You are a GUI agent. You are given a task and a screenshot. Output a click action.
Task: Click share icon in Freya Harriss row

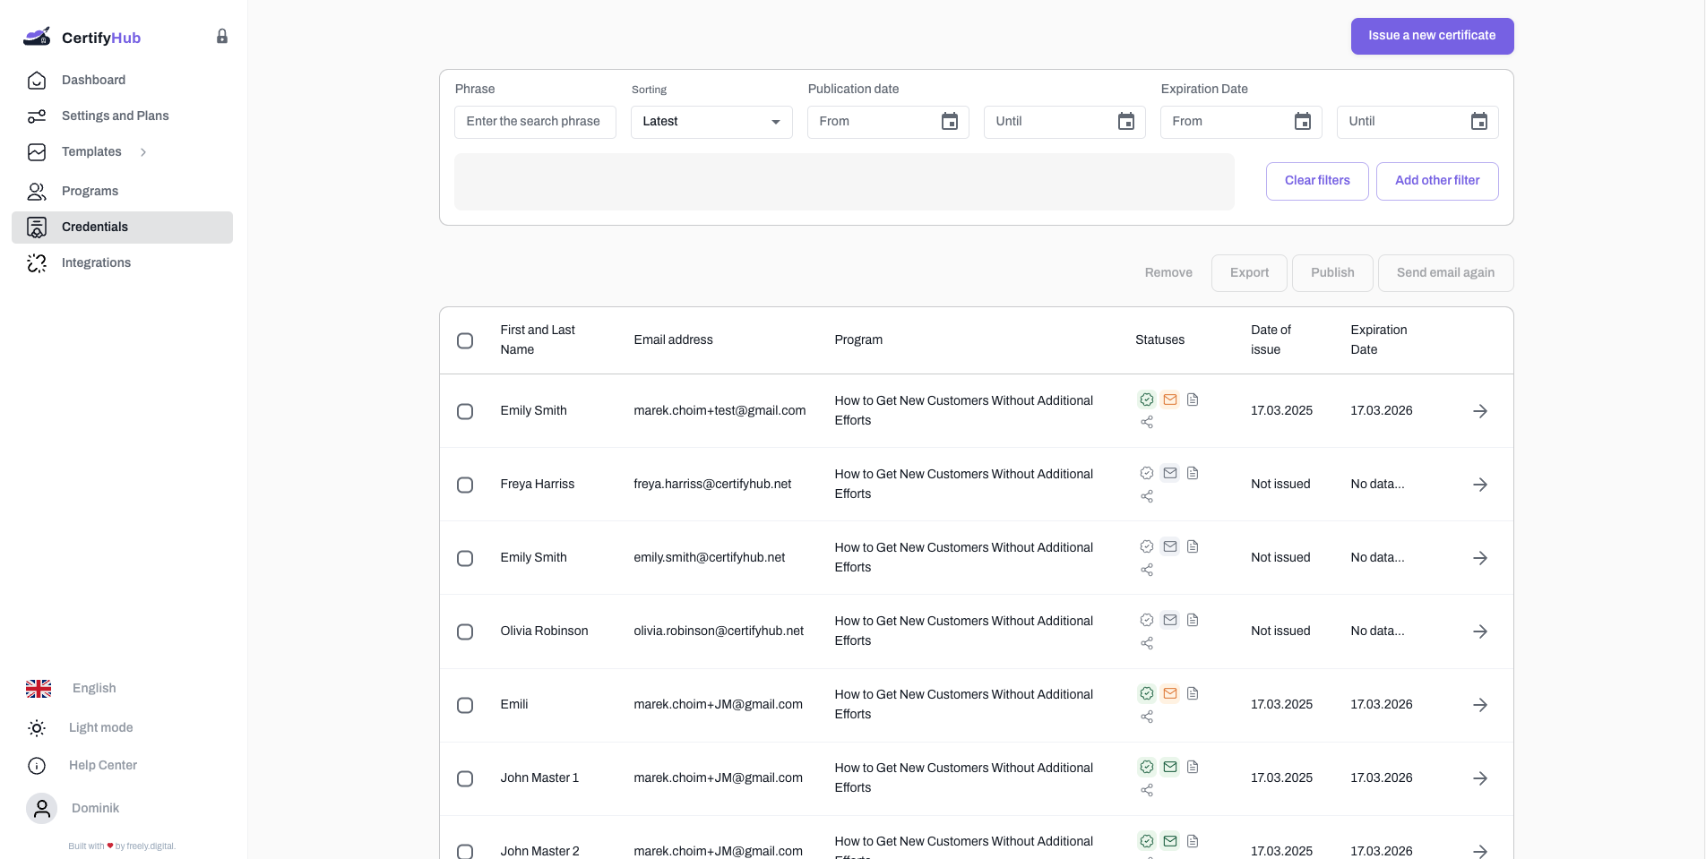pos(1146,496)
